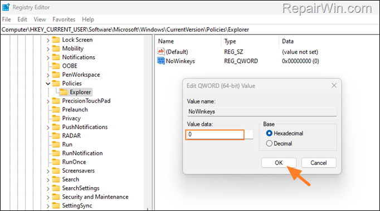Open the File menu
The image size is (380, 211).
click(6, 19)
